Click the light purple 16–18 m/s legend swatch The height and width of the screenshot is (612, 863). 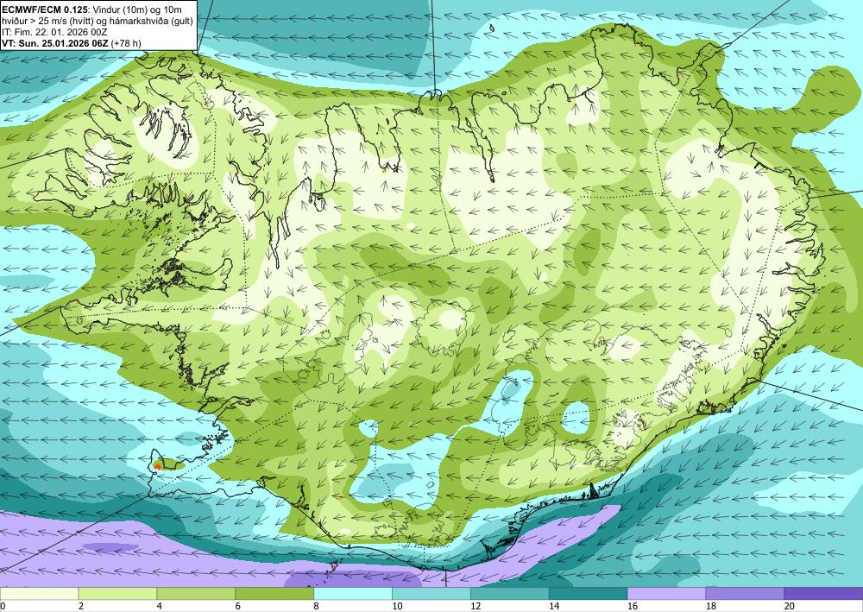(666, 594)
